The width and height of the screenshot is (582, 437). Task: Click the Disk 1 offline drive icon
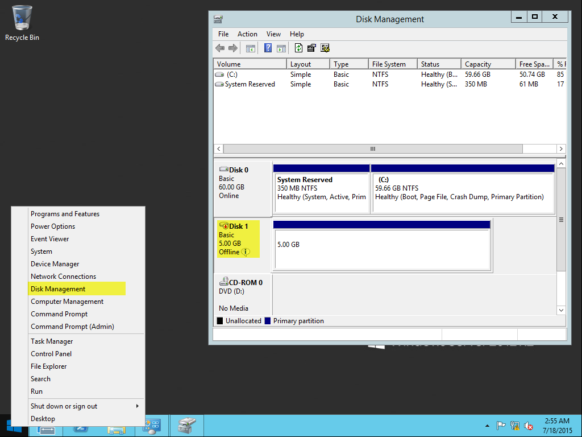(224, 225)
